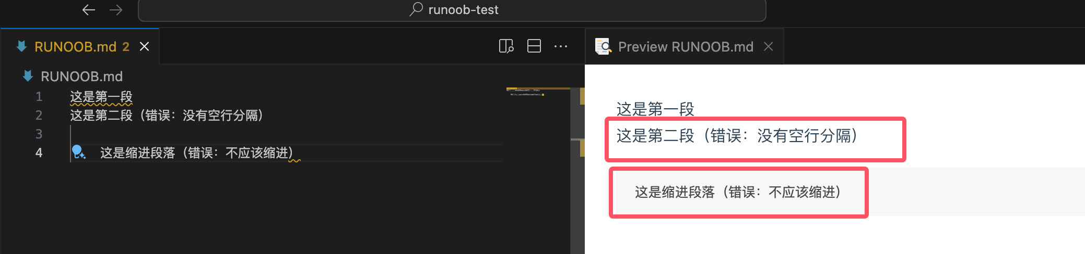This screenshot has height=254, width=1085.
Task: Open the More Actions ellipsis menu
Action: [x=561, y=46]
